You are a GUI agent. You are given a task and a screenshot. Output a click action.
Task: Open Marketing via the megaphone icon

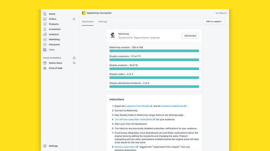tap(45, 39)
